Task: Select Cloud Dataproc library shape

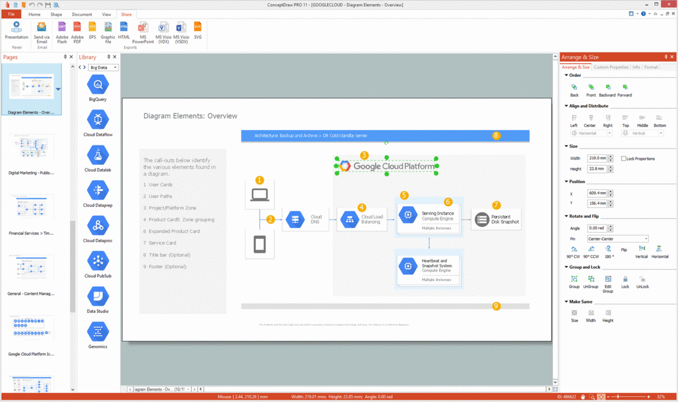Action: click(x=98, y=229)
